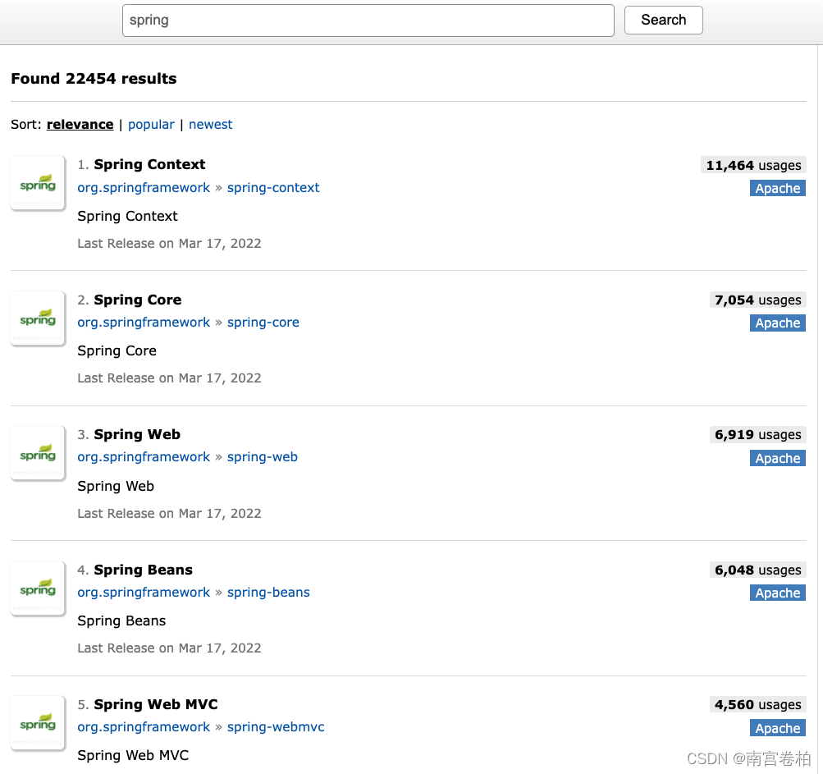Open the Spring Context result title

click(149, 164)
